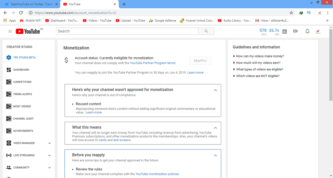
Task: Open a new browser tab
Action: 124,4
